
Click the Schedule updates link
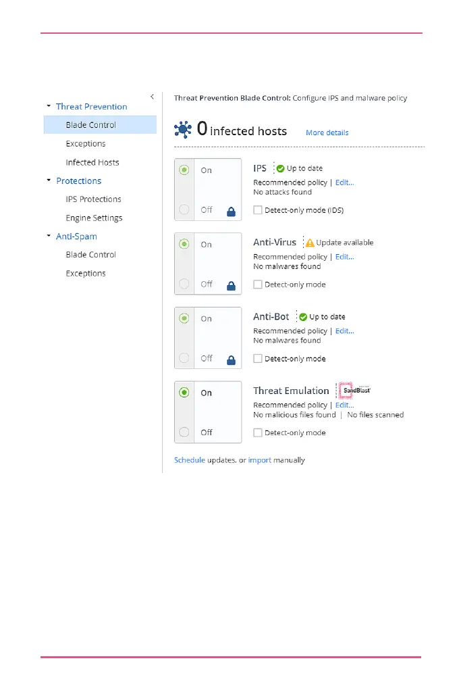tap(190, 460)
